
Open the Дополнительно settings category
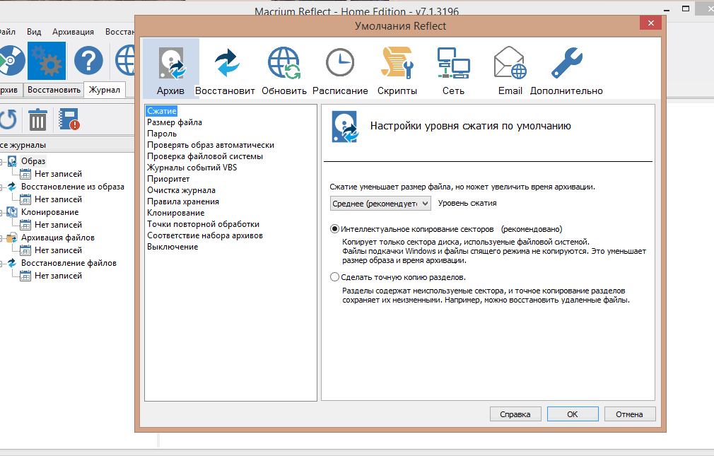pyautogui.click(x=566, y=69)
